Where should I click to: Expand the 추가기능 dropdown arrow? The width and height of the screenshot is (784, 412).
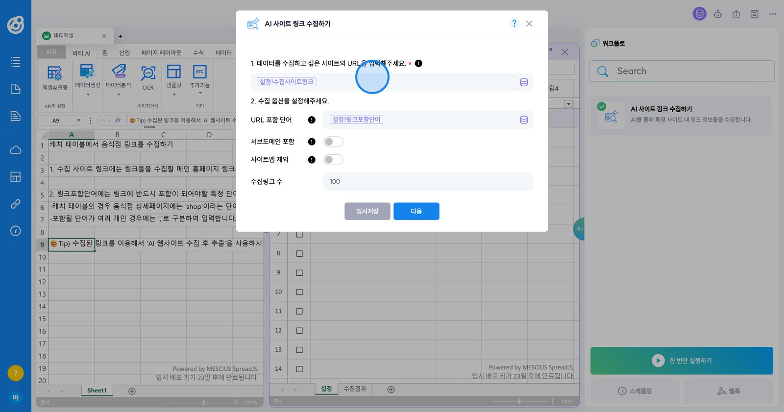200,93
